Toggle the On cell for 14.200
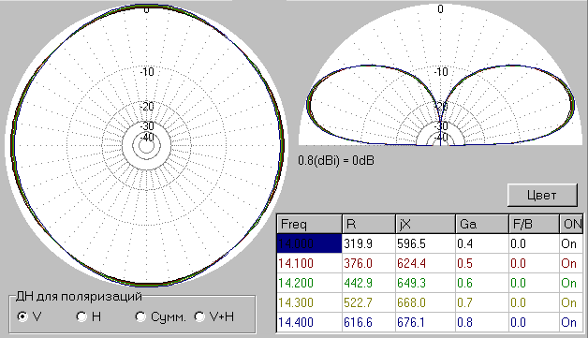 pos(571,283)
